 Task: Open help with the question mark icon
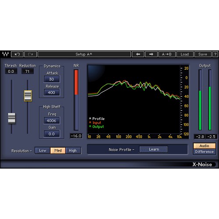tap(215, 54)
